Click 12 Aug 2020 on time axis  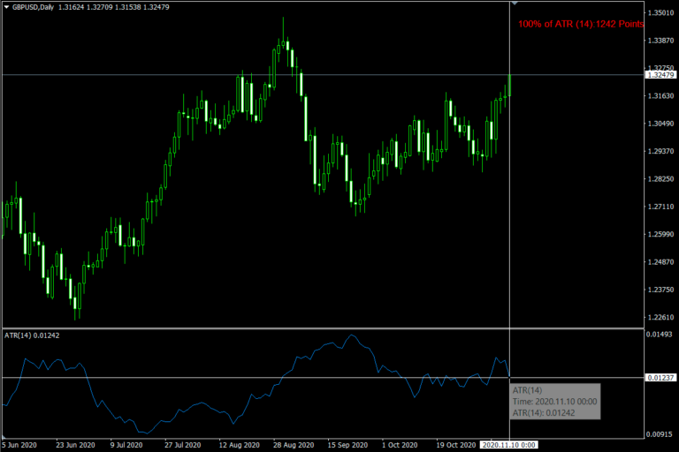pyautogui.click(x=239, y=445)
